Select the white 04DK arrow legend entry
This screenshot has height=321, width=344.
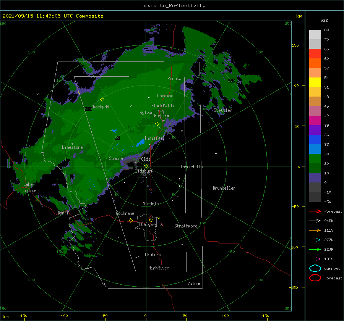(x=315, y=221)
